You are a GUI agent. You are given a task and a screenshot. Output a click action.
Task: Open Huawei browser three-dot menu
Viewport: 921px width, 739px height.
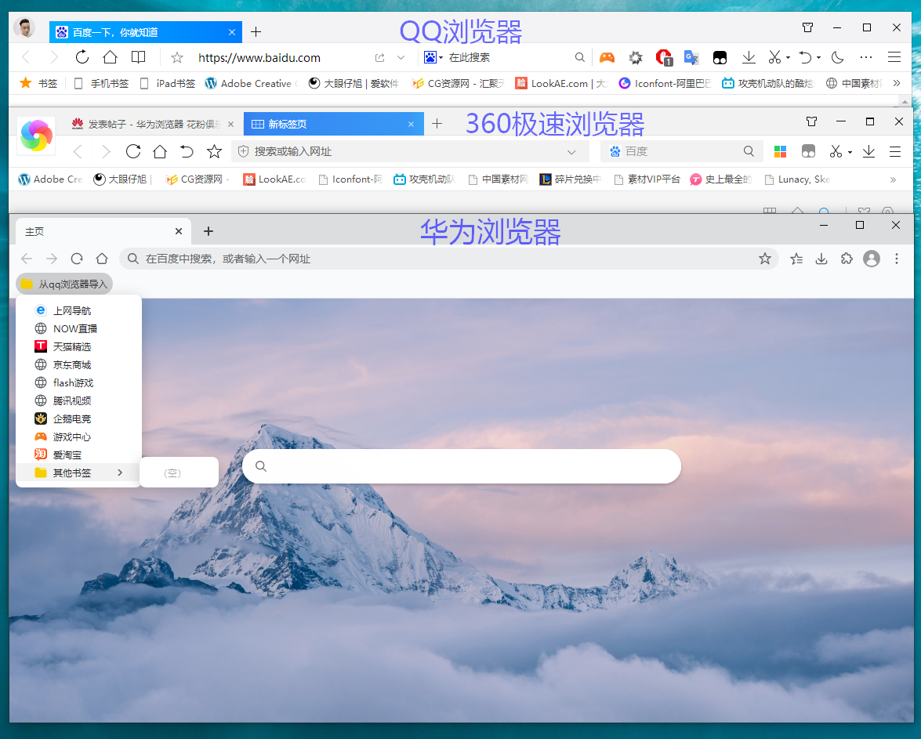point(897,259)
